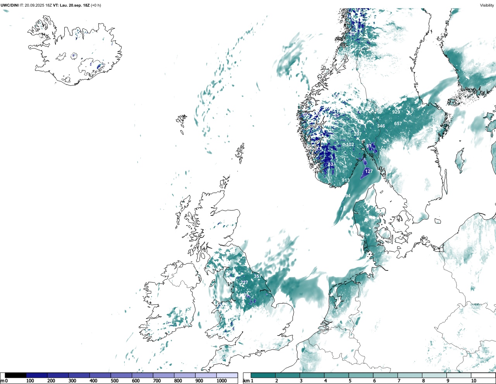
Task: Click the 74 visibility value on map
Action: 359,112
